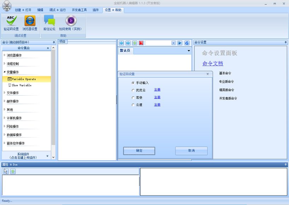Image resolution: width=289 pixels, height=205 pixels.
Task: Open the 命令文档 link
Action: pyautogui.click(x=213, y=64)
